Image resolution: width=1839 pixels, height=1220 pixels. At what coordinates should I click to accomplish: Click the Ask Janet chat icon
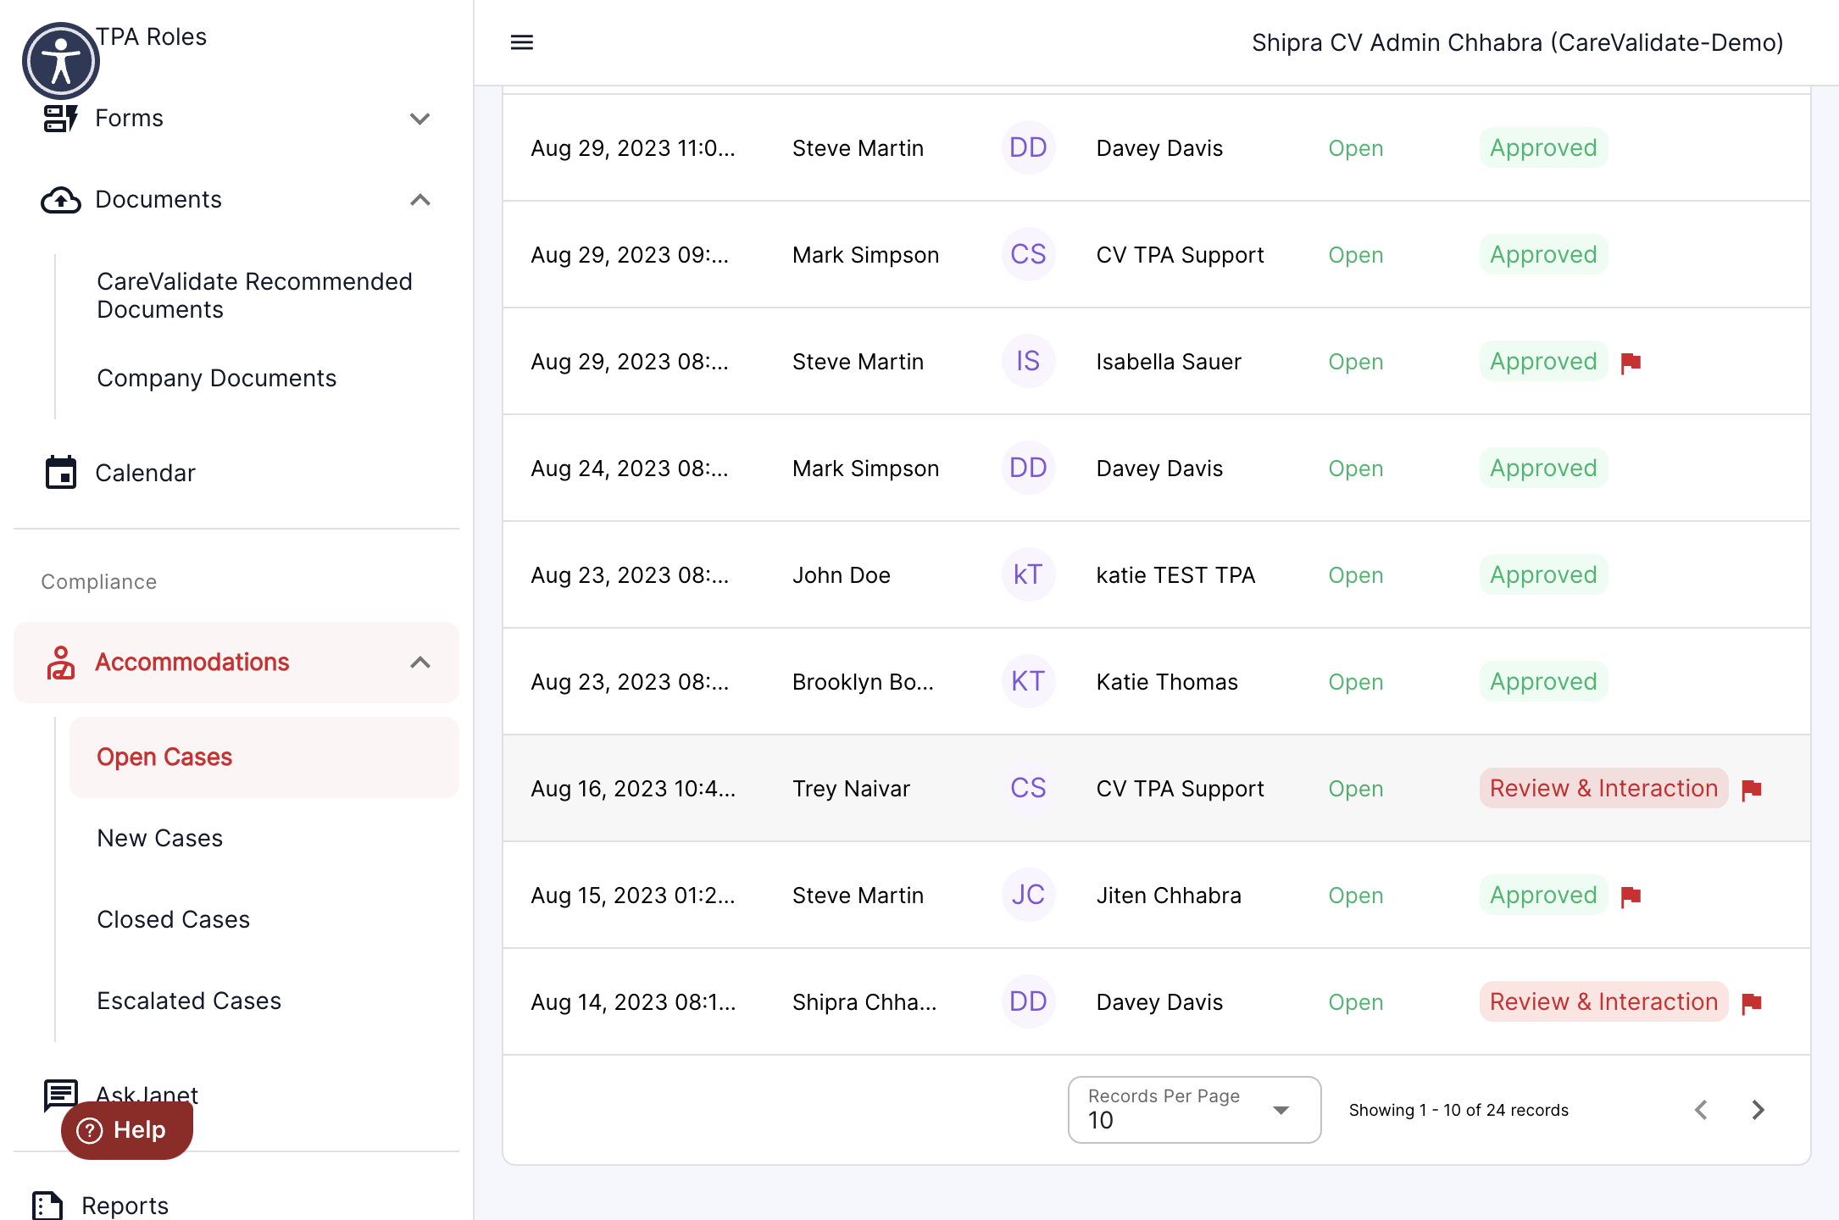[60, 1095]
